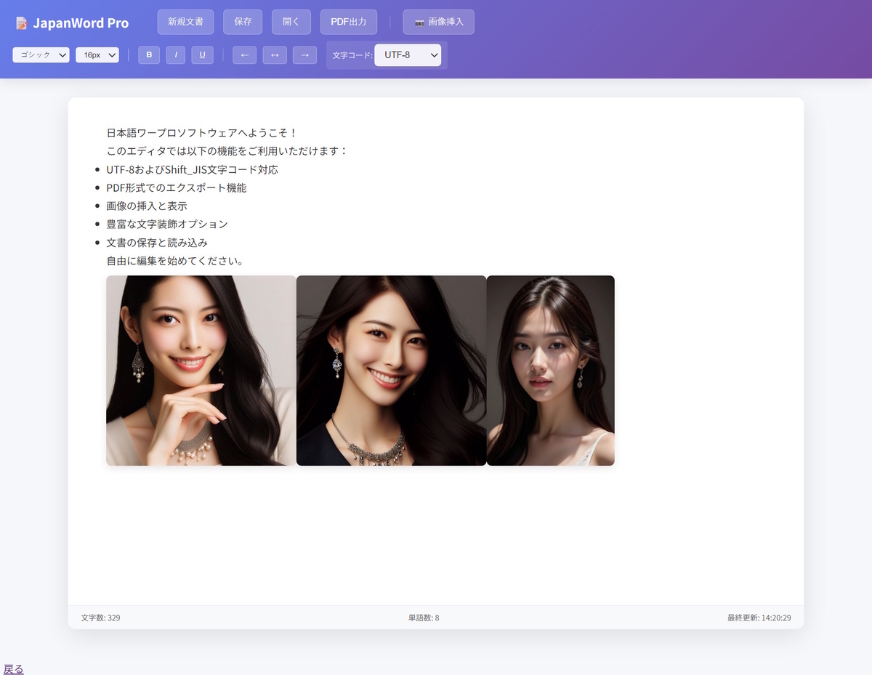The image size is (872, 675).
Task: Click the bullet PDF形式でのエクスポート機能
Action: pyautogui.click(x=177, y=187)
